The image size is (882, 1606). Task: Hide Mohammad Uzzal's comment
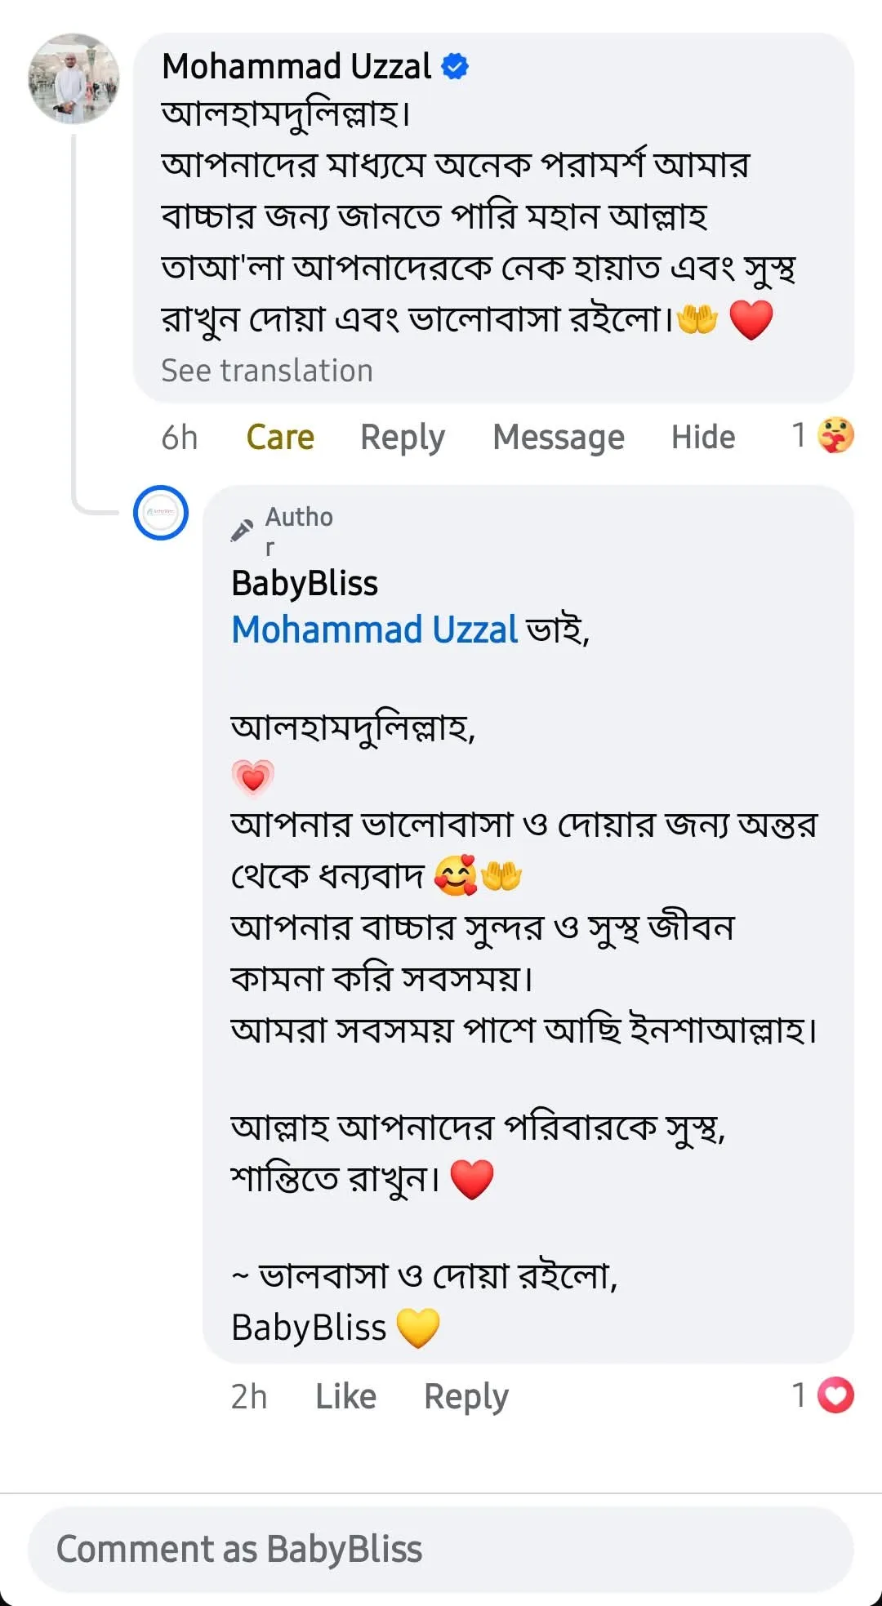coord(703,438)
